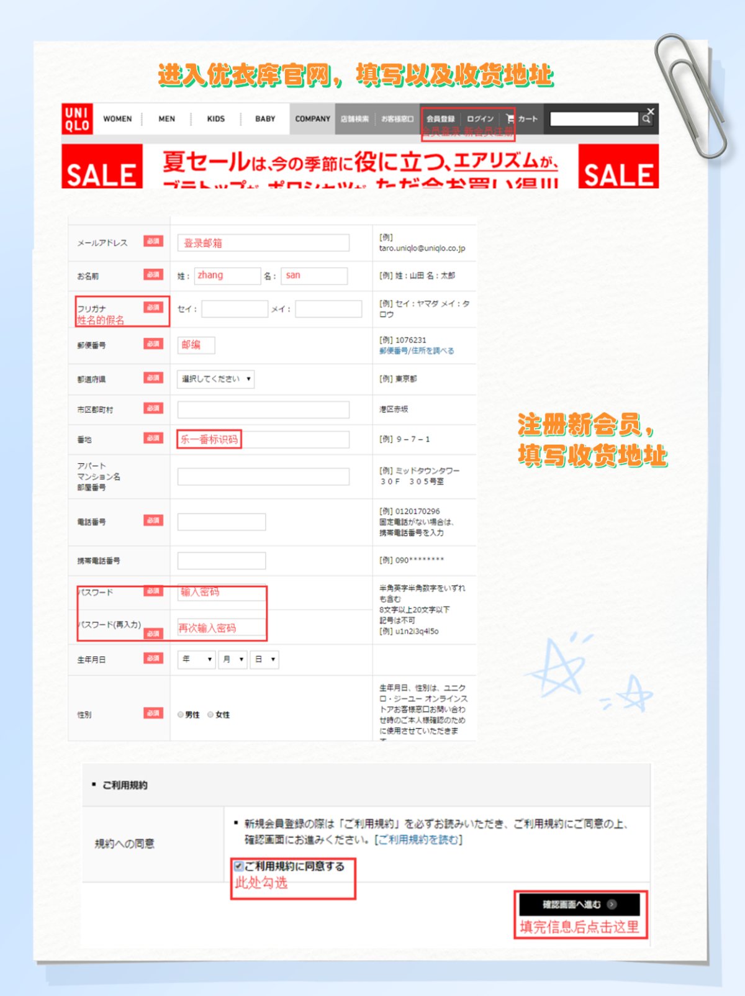
Task: Open 郵便番号/住所を調べる link
Action: pos(417,351)
